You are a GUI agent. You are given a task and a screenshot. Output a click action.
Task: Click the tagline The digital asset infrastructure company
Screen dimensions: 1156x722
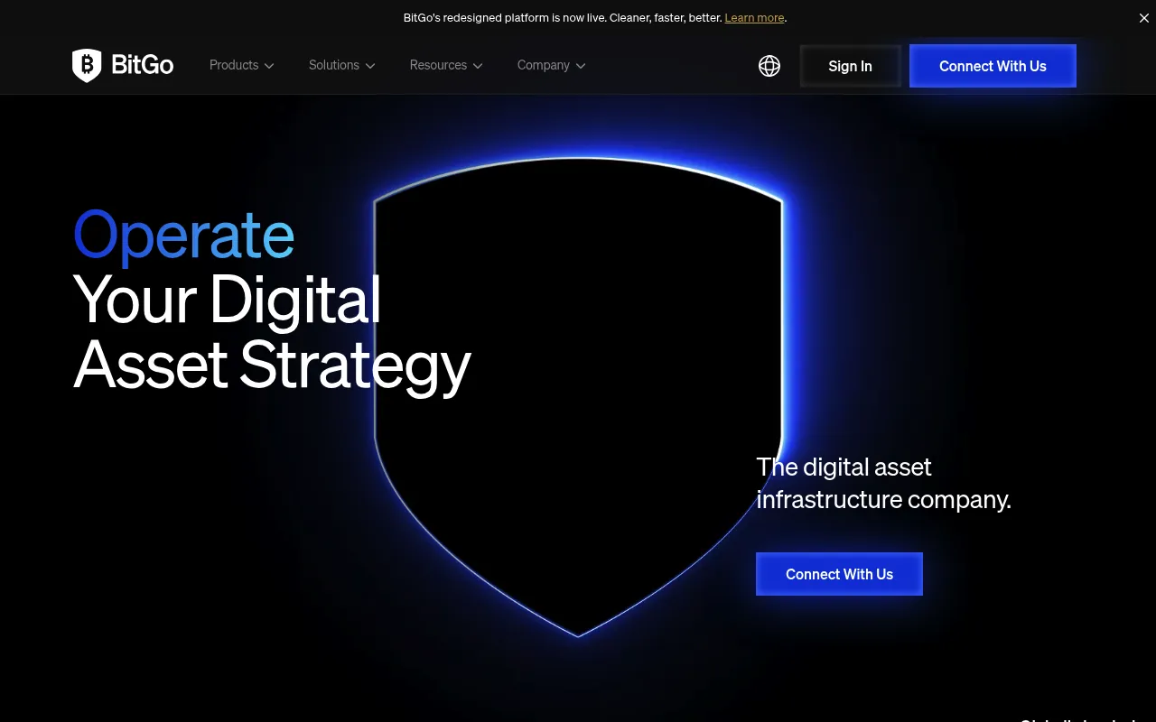883,483
